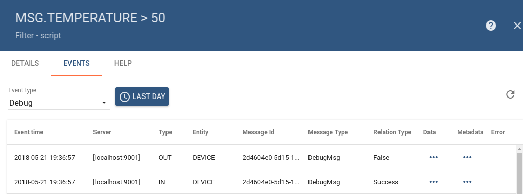Viewport: 523px width, 194px height.
Task: Click the Event type dropdown arrow
Action: 104,103
